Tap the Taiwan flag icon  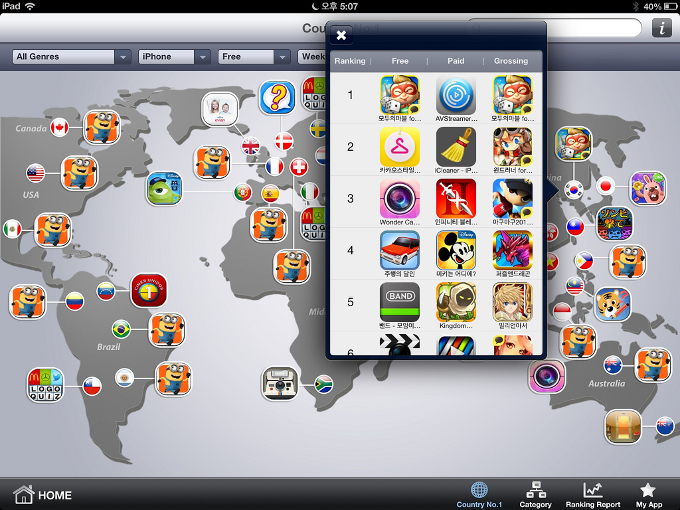click(x=575, y=226)
